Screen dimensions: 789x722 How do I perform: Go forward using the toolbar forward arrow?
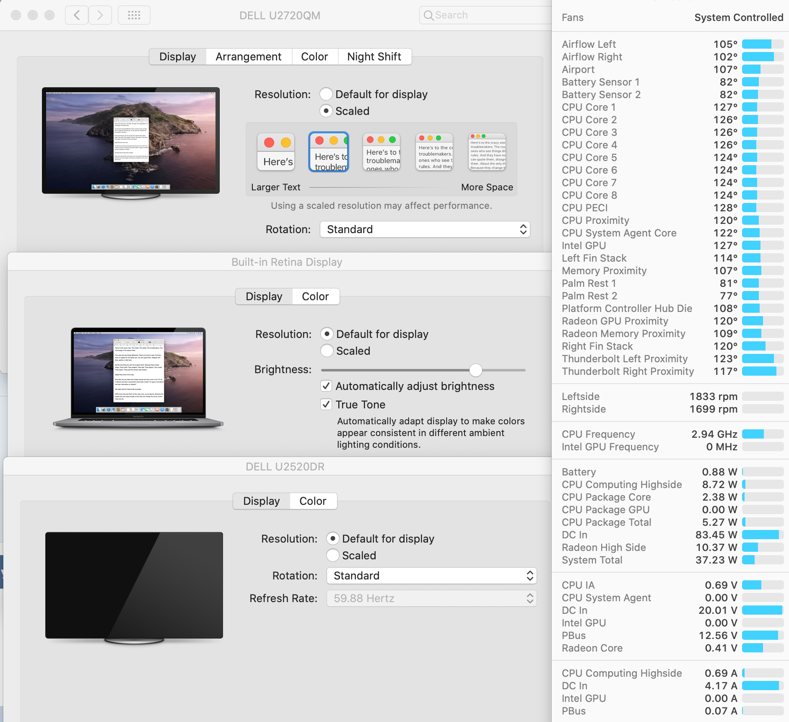point(100,16)
